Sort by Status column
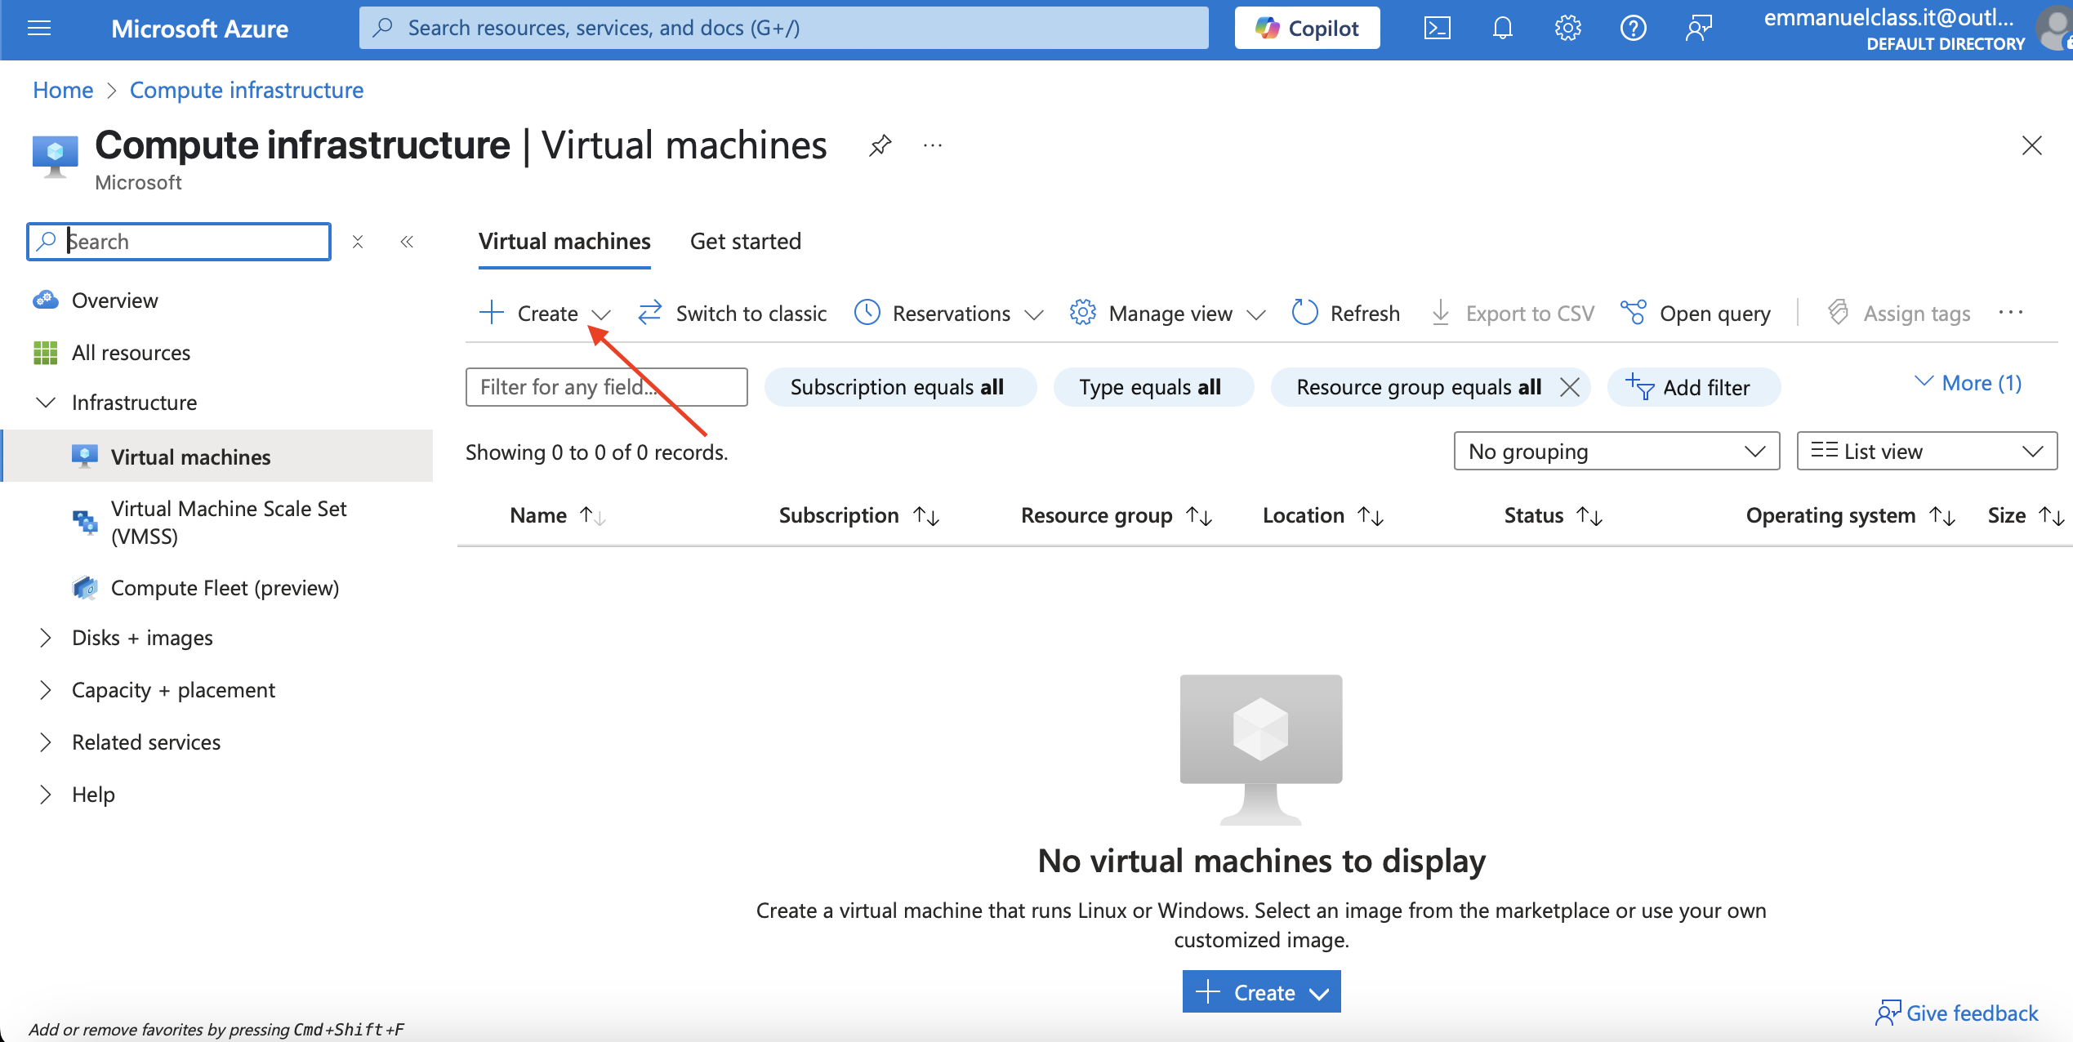Screen dimensions: 2073x1042 [x=1554, y=515]
